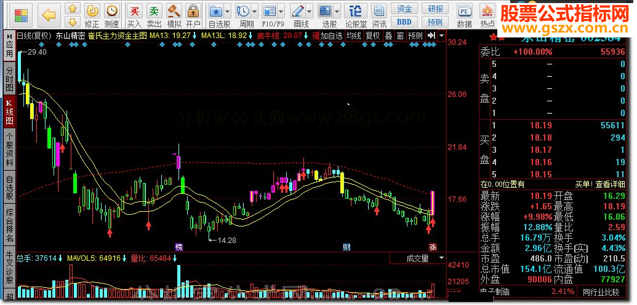The height and width of the screenshot is (305, 637).
Task: Click the green 卖出 sell icon
Action: (154, 11)
